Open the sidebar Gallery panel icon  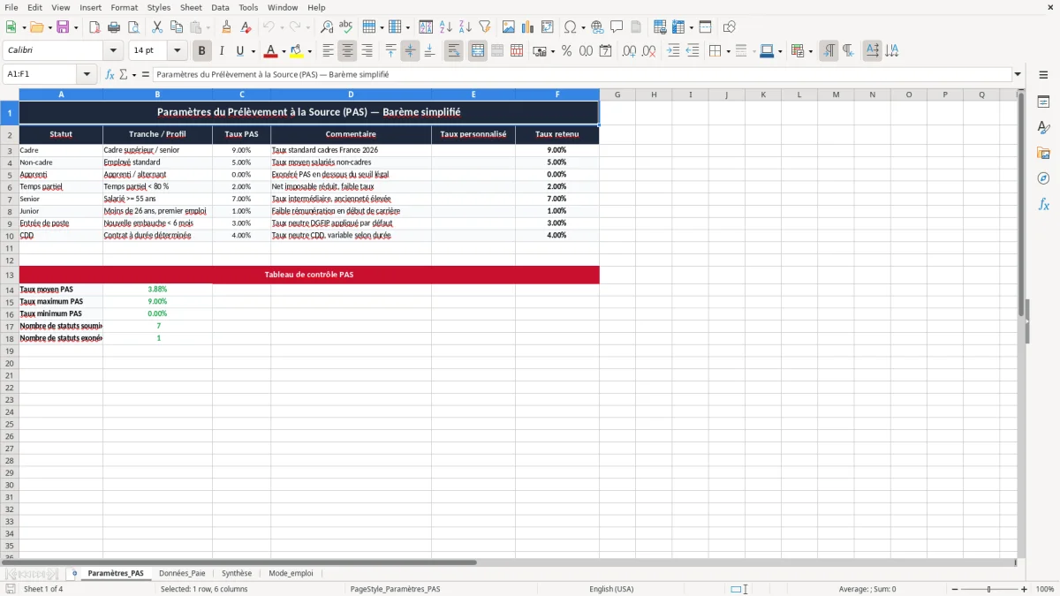(x=1043, y=154)
